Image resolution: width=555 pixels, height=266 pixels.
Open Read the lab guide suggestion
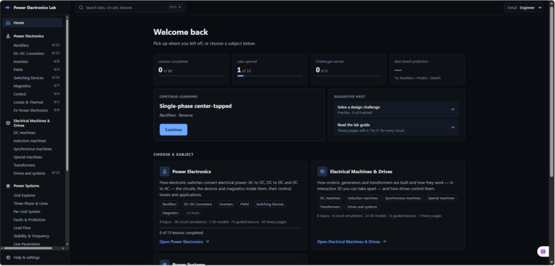tap(396, 127)
